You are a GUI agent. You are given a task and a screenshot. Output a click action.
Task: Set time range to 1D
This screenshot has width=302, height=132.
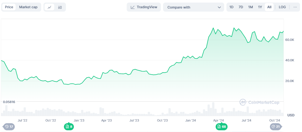click(x=231, y=7)
